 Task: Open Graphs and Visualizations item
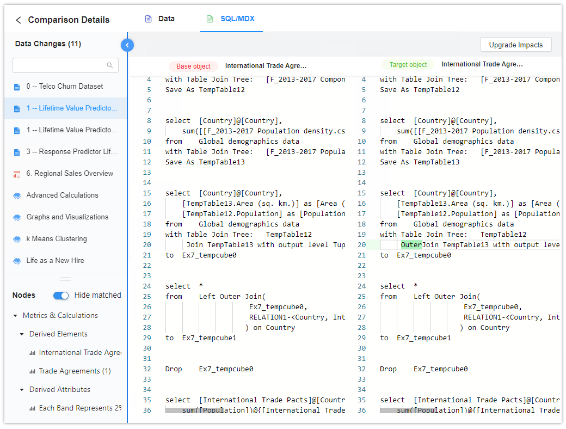click(67, 217)
